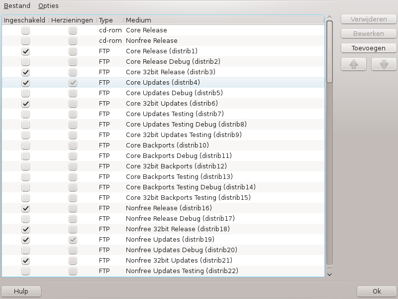
Task: Uncheck Nonfree 32bit Updates (distrib21) enabled box
Action: pyautogui.click(x=25, y=261)
